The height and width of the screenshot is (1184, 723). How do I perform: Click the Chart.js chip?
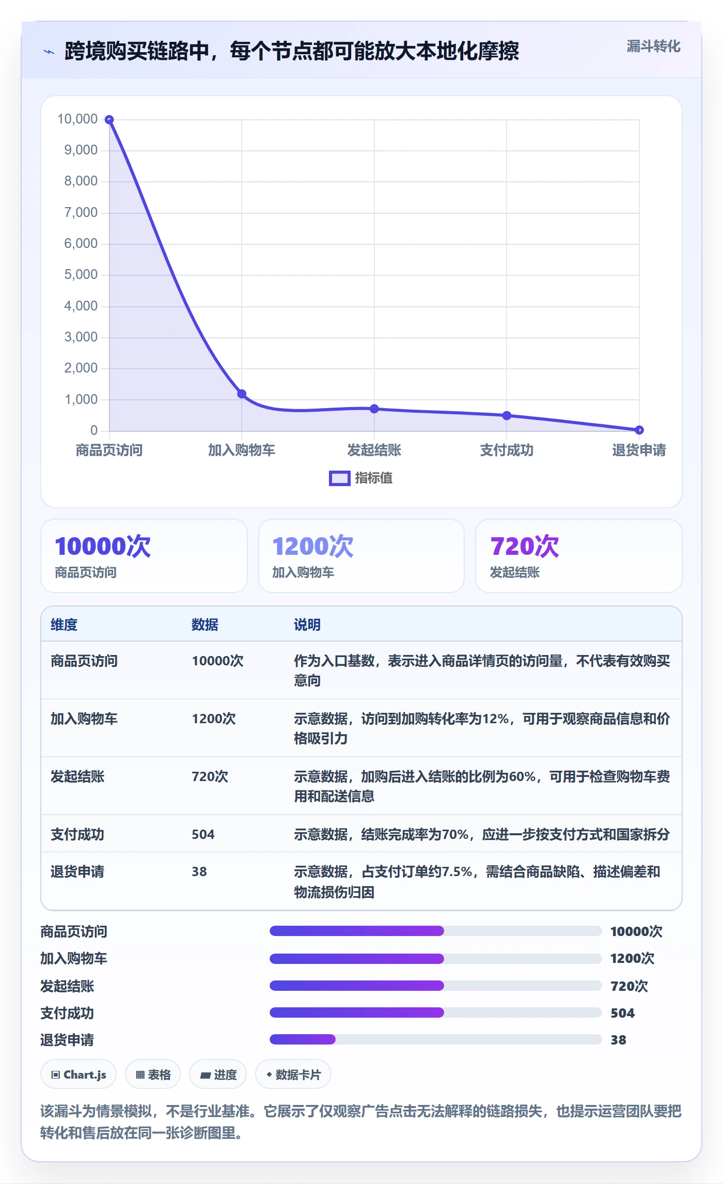click(78, 1074)
